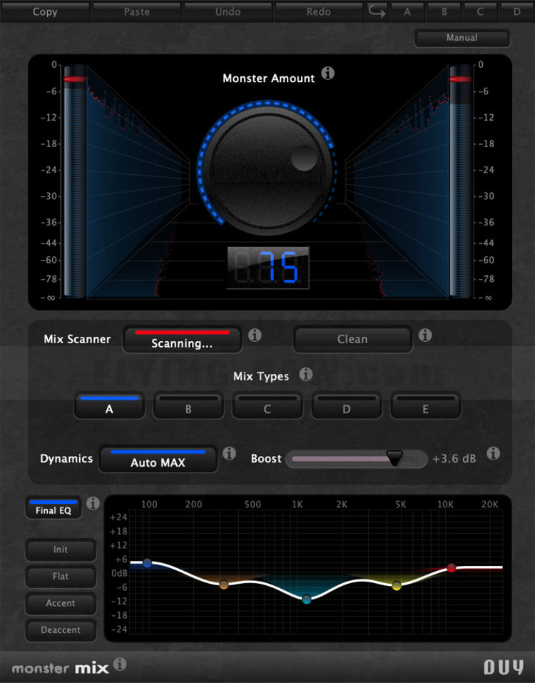Click the left level meter red peak marker
The width and height of the screenshot is (535, 683).
coord(75,79)
